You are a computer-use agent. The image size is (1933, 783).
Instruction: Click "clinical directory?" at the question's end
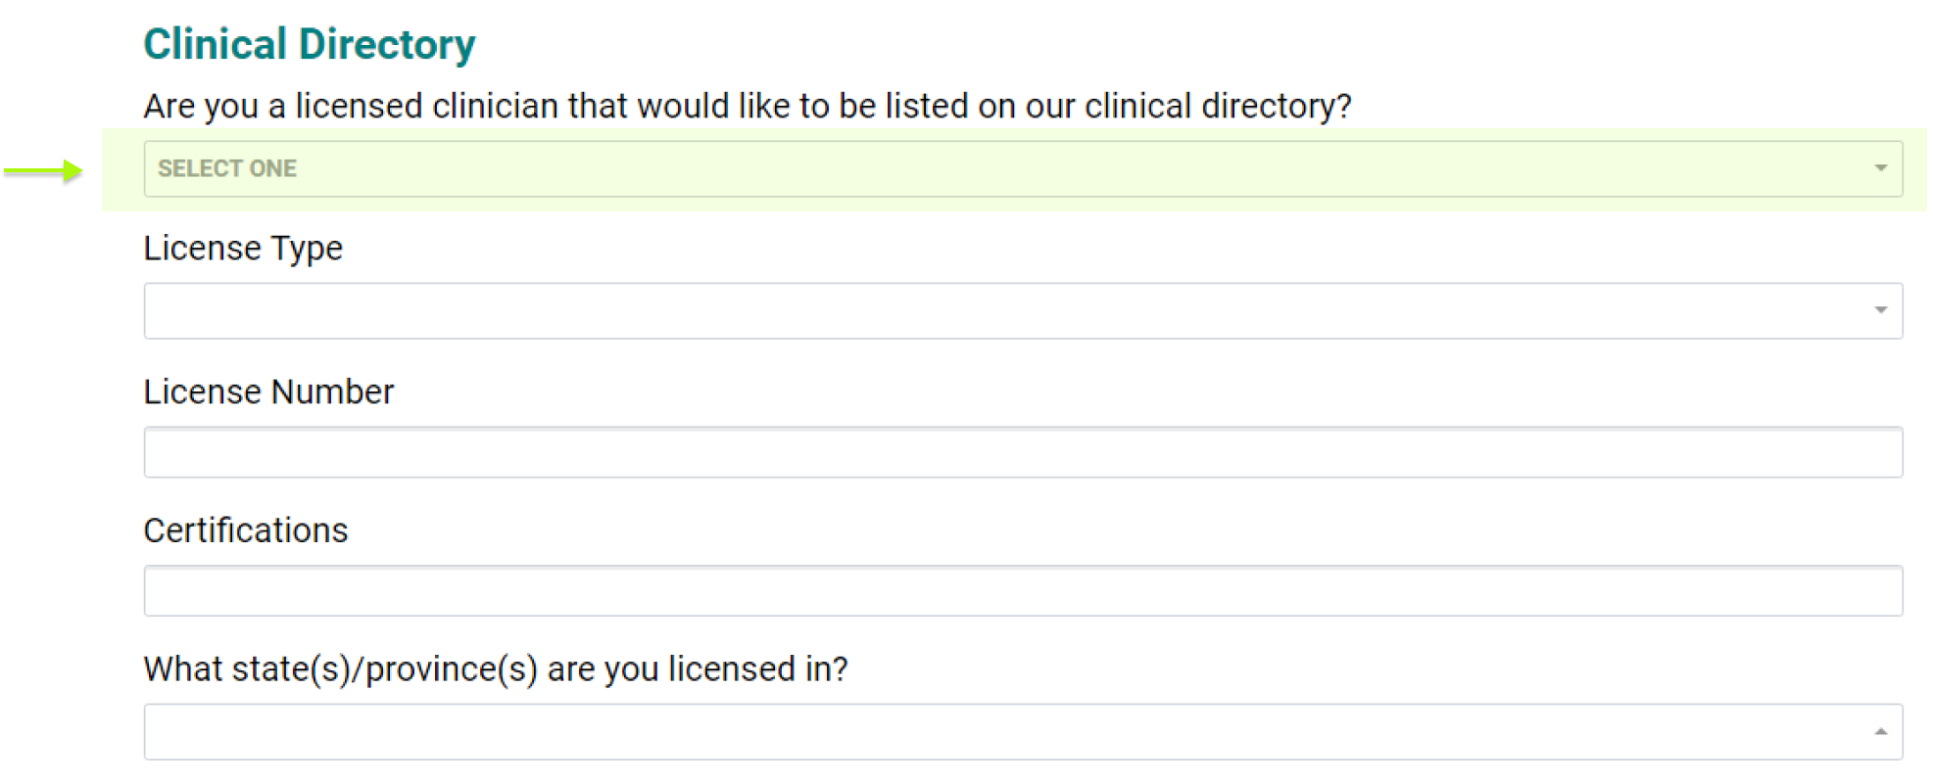(x=1218, y=106)
